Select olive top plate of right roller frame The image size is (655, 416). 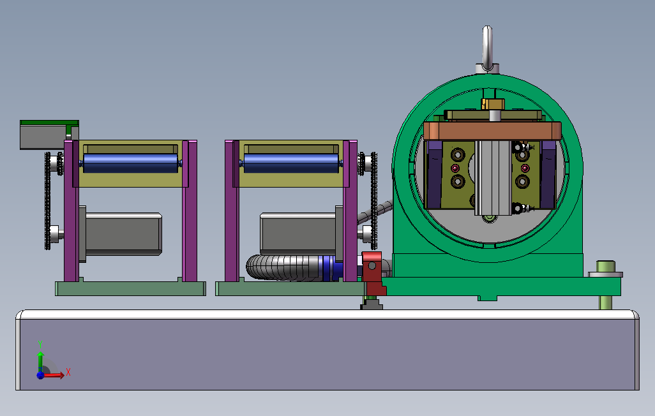(x=291, y=149)
